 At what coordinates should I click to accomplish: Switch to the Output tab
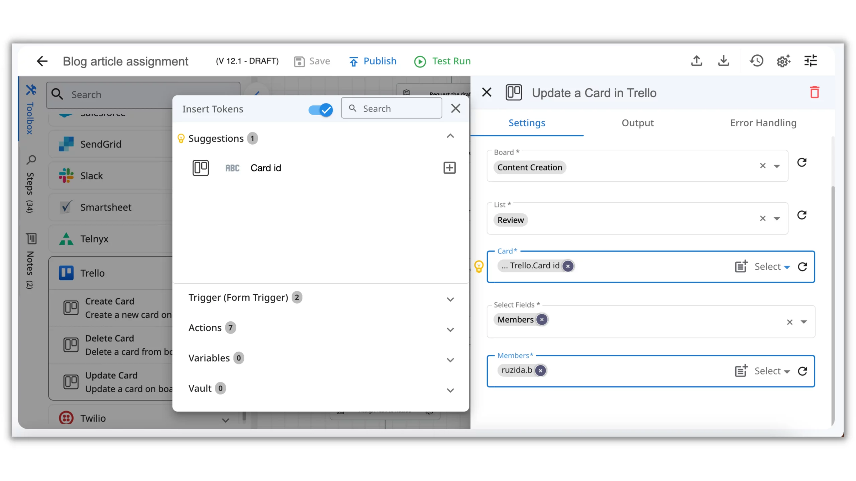click(x=637, y=123)
